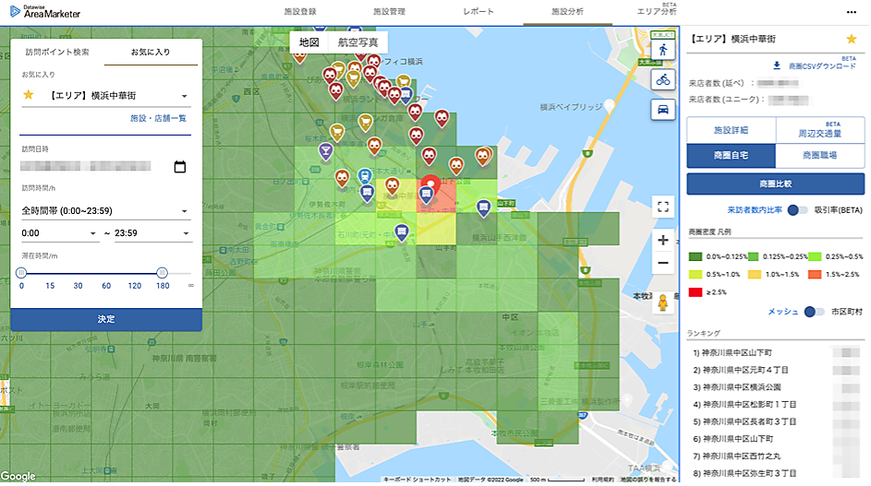The image size is (871, 486).
Task: Open the calendar date picker icon
Action: point(180,167)
